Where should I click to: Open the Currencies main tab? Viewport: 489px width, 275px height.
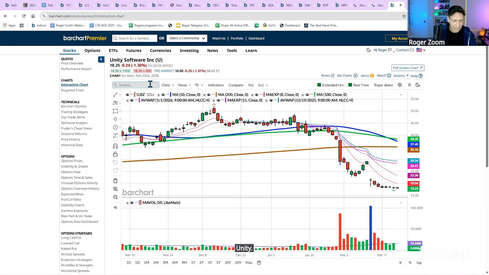click(160, 50)
